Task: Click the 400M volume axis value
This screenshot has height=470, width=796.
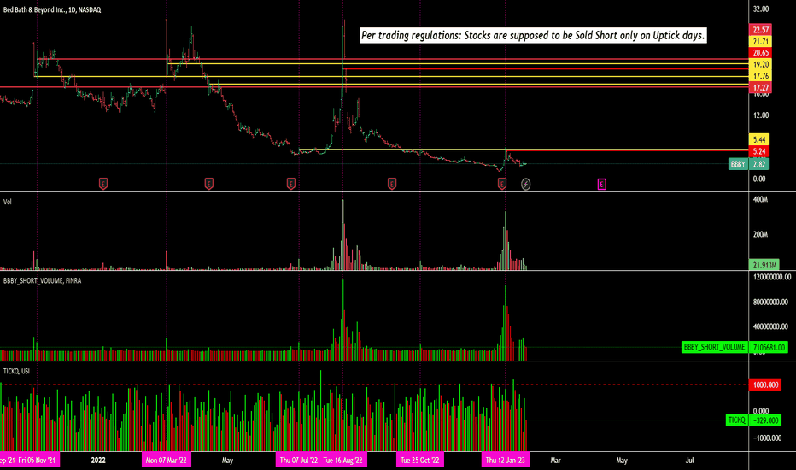Action: (760, 200)
